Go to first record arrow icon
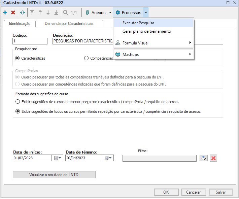The width and height of the screenshot is (239, 199). tap(32, 12)
